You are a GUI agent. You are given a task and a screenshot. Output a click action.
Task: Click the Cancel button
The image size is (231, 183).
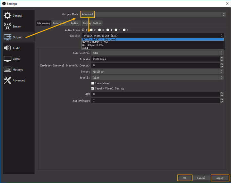tap(201, 178)
